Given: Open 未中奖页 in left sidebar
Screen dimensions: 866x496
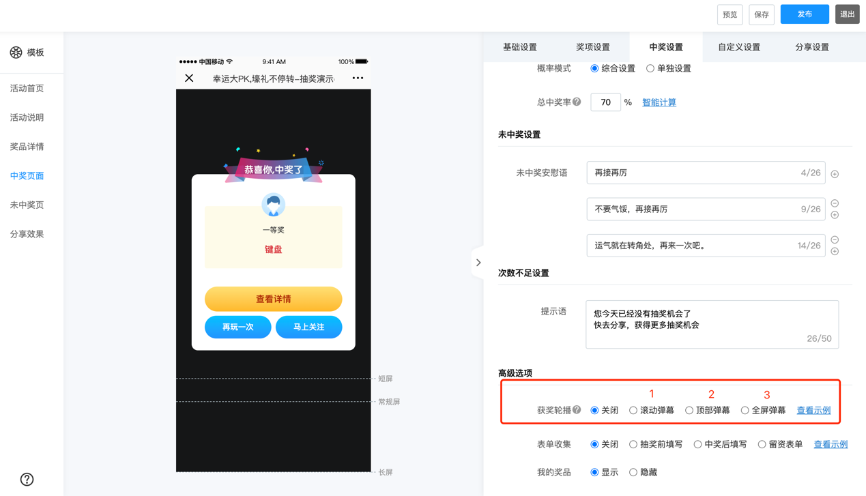Looking at the screenshot, I should [x=27, y=205].
